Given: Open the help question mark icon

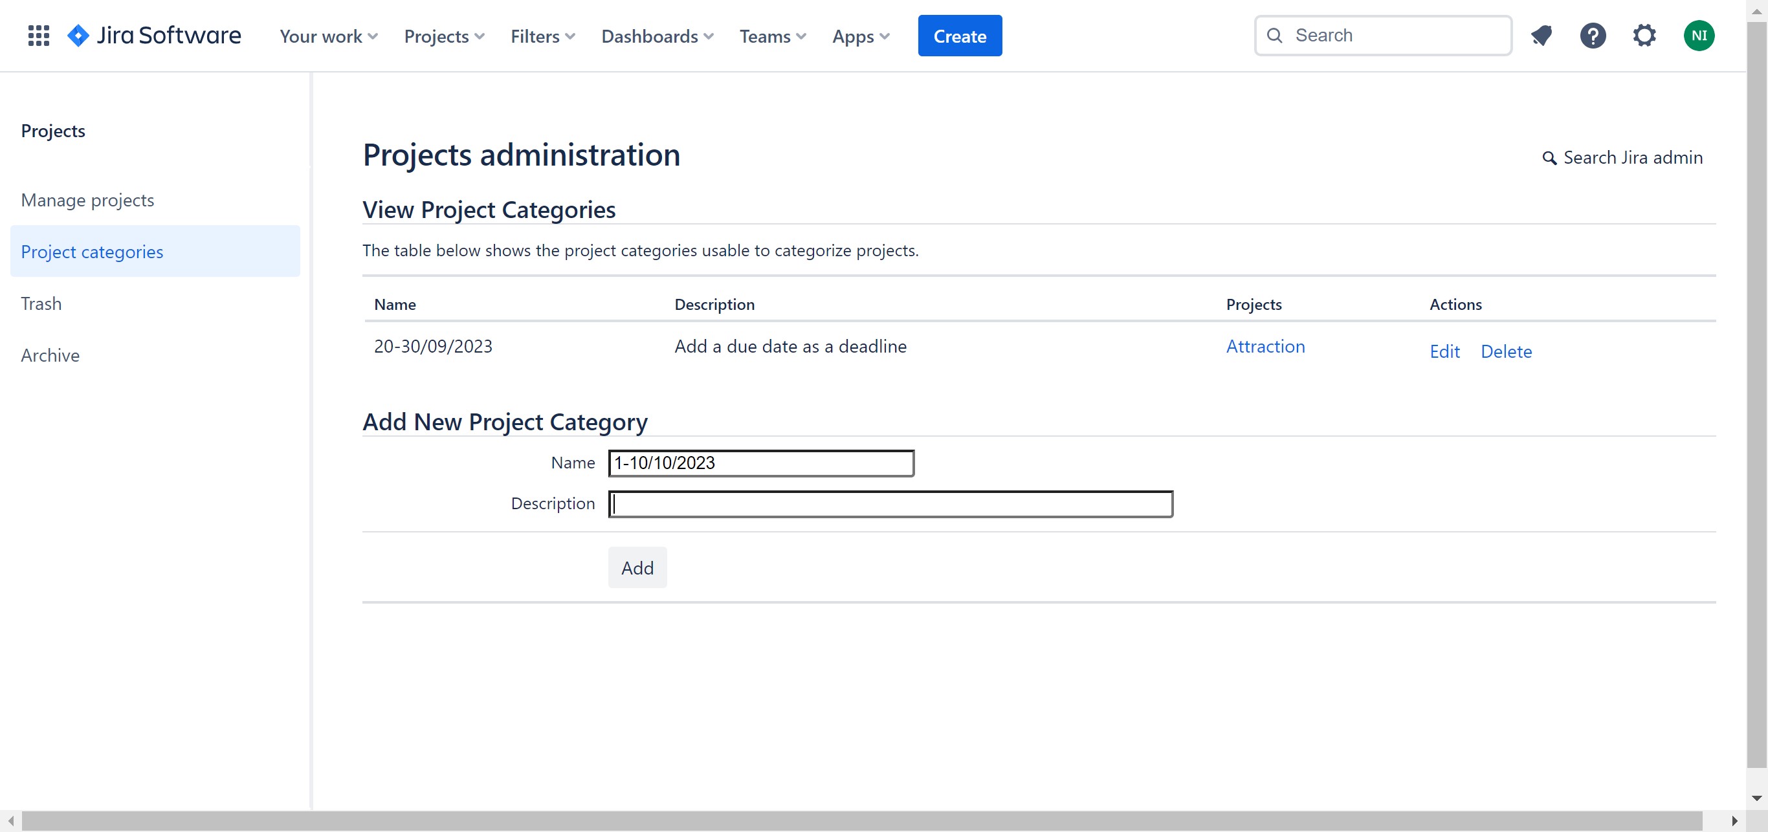Looking at the screenshot, I should (1592, 36).
